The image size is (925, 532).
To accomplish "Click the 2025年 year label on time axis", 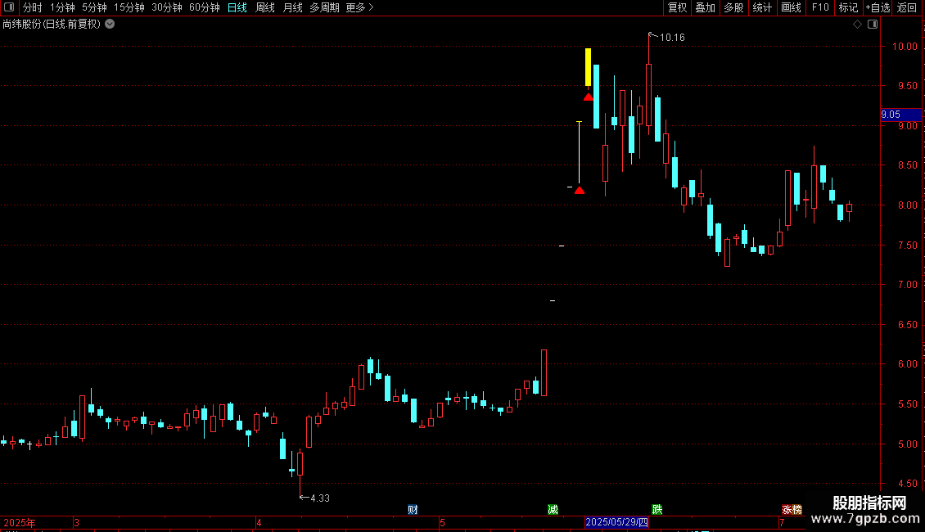I will point(20,523).
